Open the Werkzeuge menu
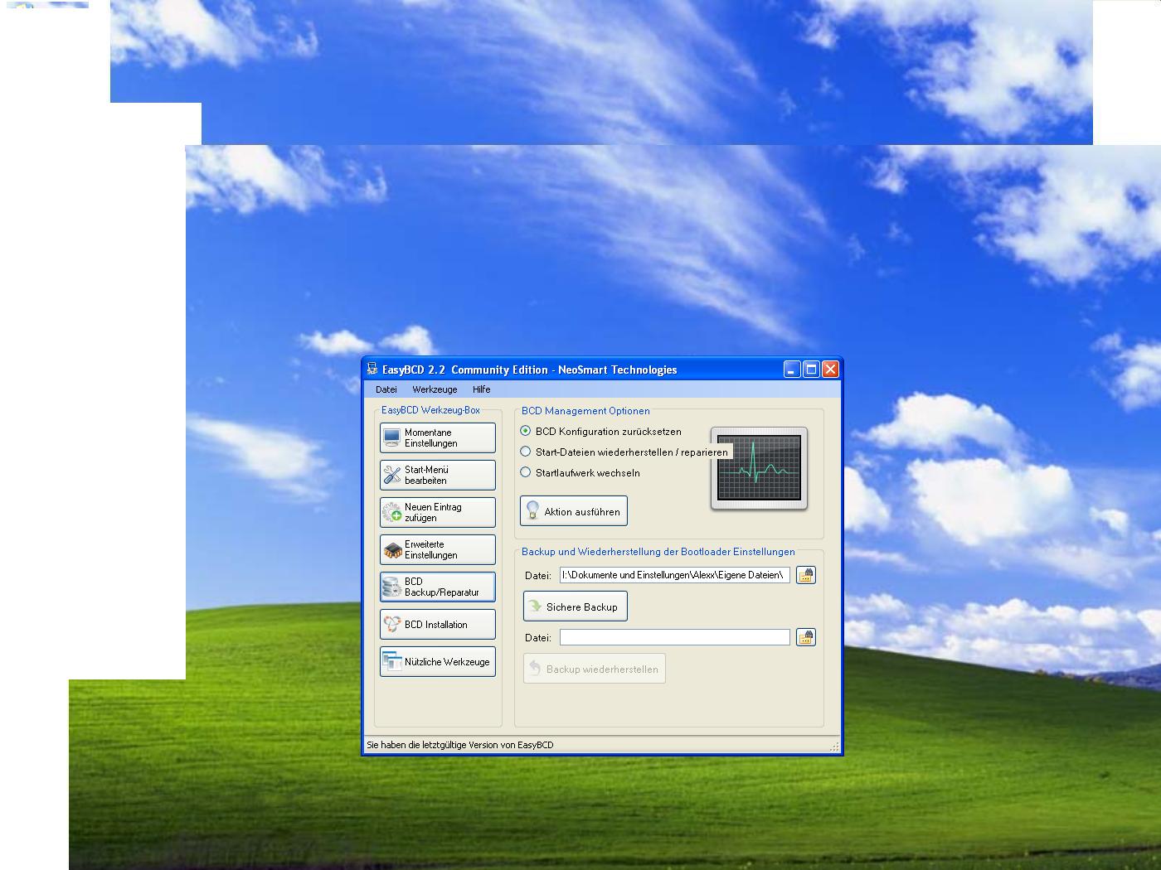This screenshot has width=1161, height=870. click(435, 389)
